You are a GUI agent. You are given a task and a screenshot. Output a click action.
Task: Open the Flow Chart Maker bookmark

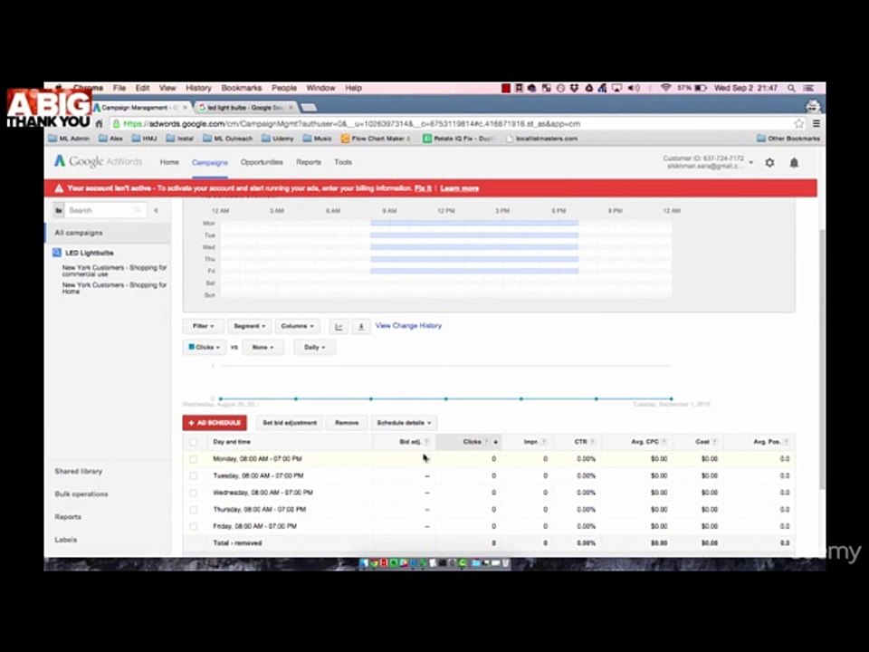pos(376,138)
